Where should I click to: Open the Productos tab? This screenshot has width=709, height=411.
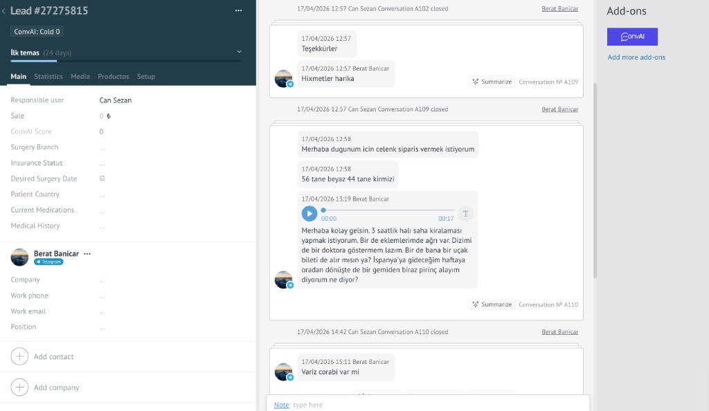(113, 76)
